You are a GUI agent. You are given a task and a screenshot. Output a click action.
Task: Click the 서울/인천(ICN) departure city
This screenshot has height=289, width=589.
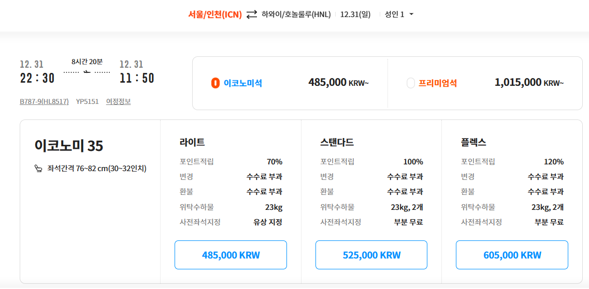click(x=215, y=14)
